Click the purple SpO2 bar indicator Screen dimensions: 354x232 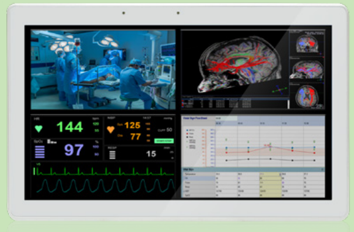[x=39, y=152]
